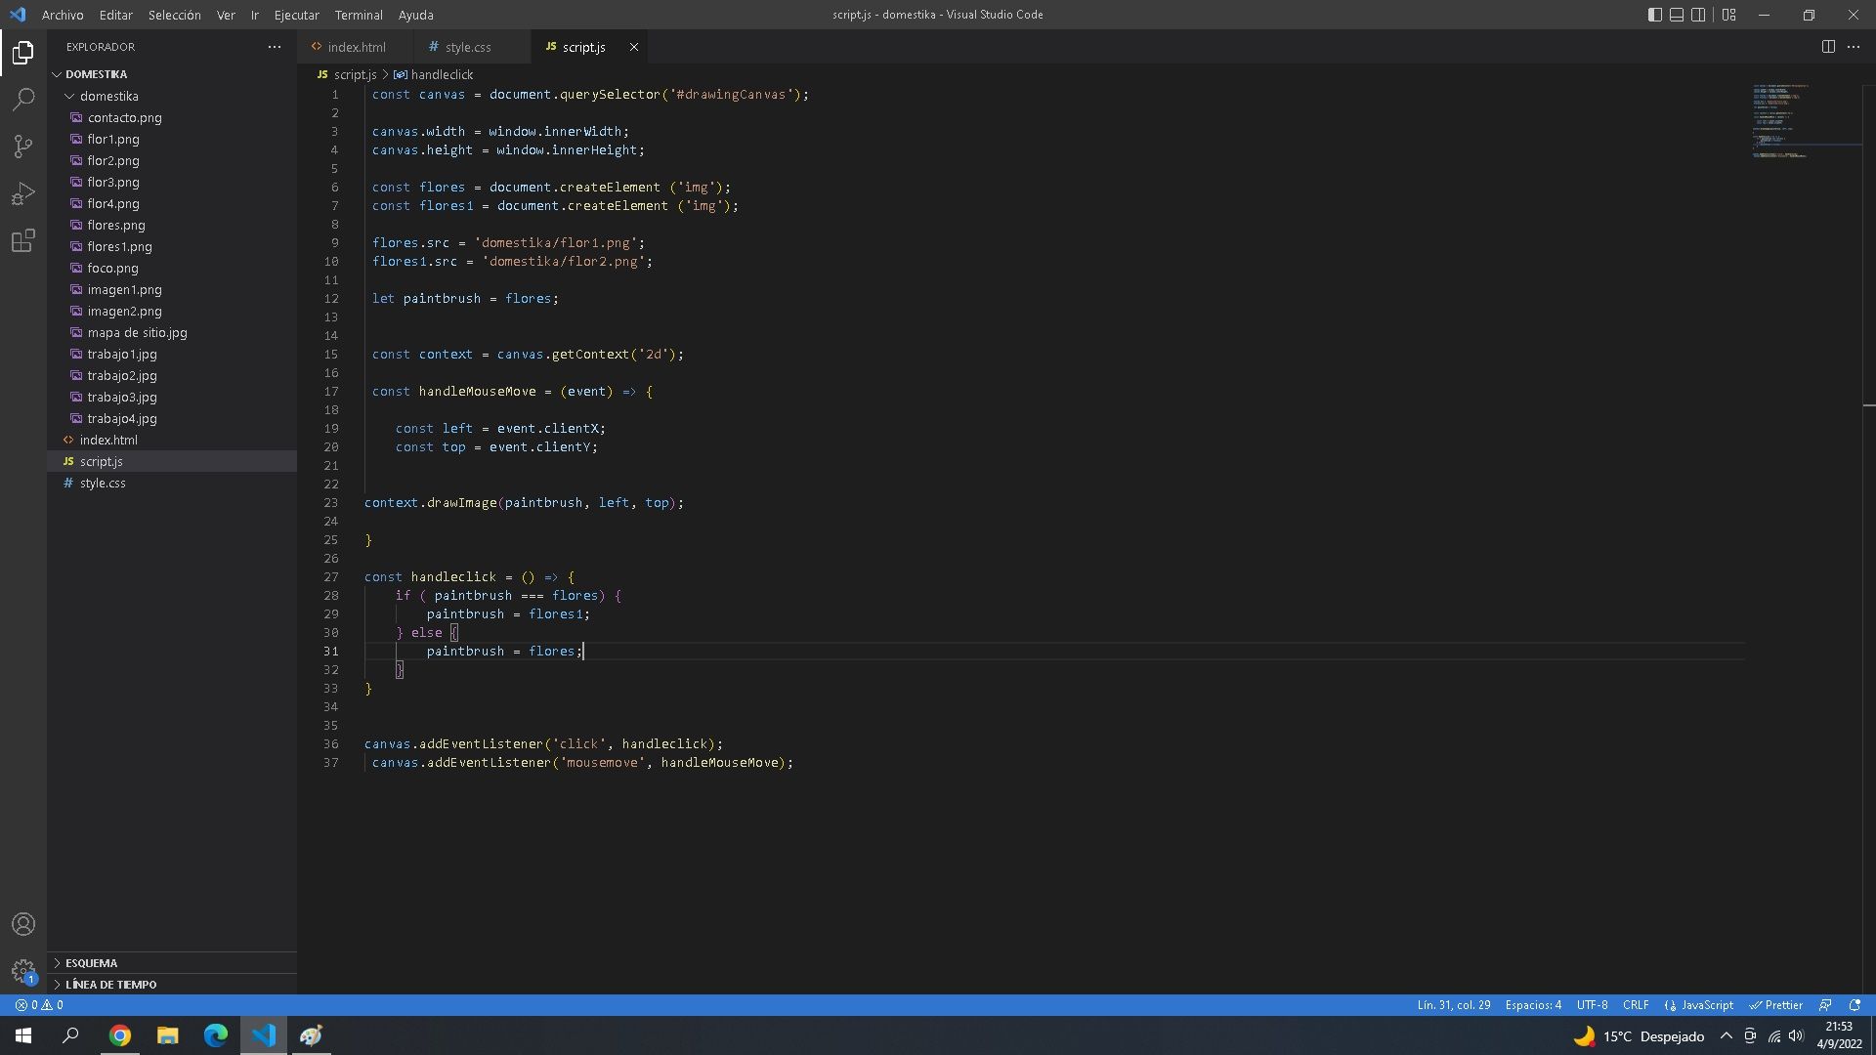Open the Paint app from taskbar
This screenshot has width=1876, height=1055.
[x=312, y=1035]
